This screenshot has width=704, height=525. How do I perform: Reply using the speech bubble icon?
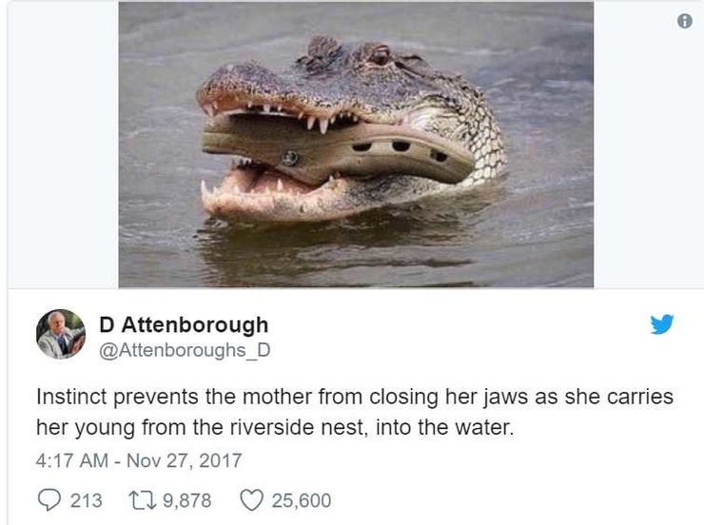pyautogui.click(x=49, y=500)
